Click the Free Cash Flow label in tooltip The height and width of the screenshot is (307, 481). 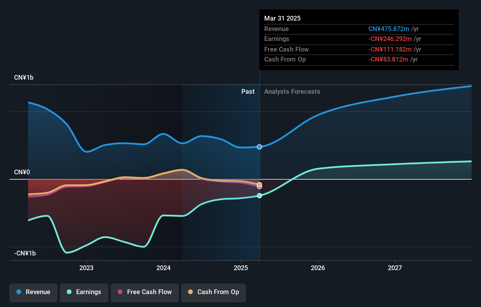[x=286, y=49]
